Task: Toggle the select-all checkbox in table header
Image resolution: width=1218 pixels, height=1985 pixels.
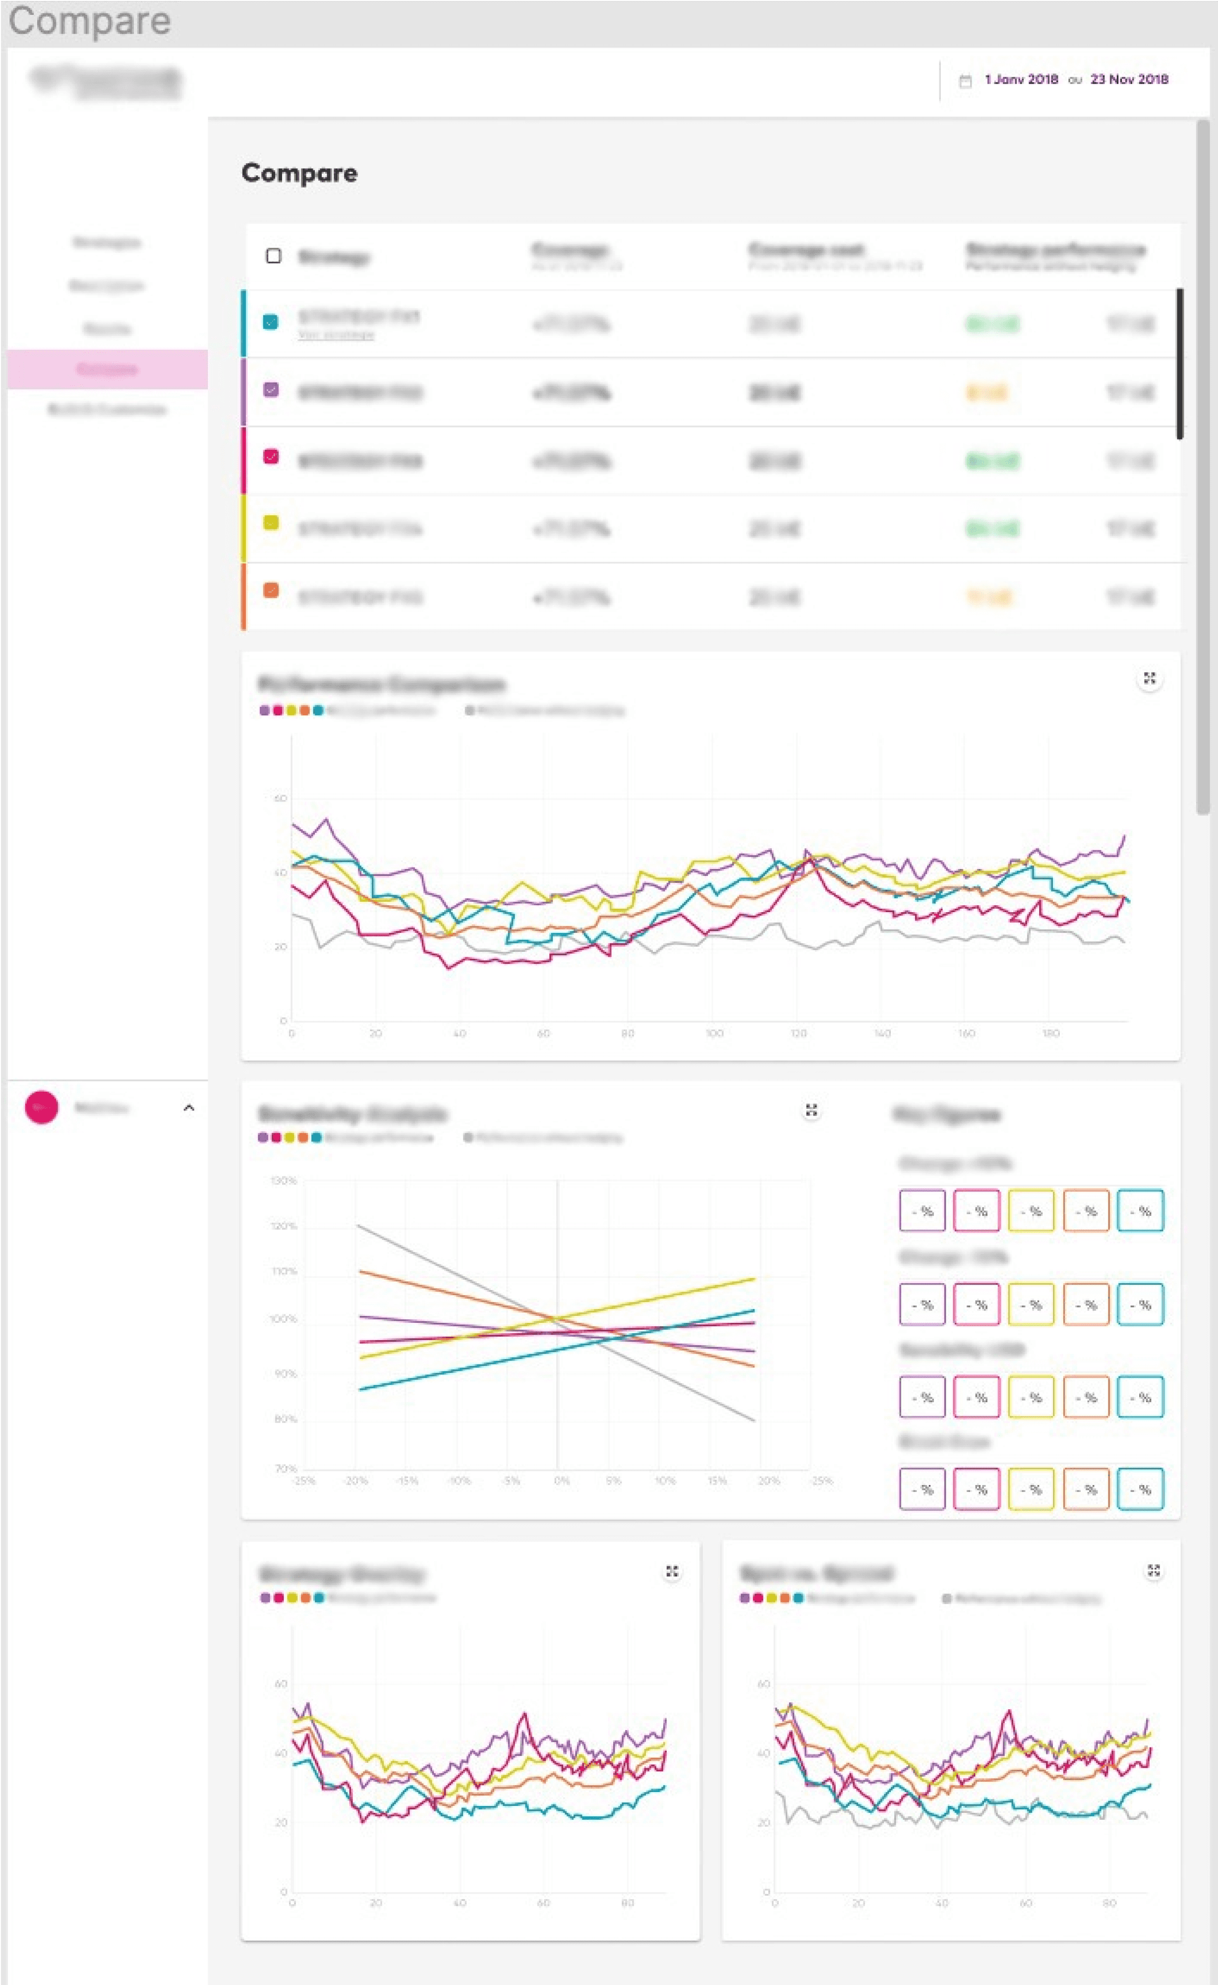Action: pos(273,256)
